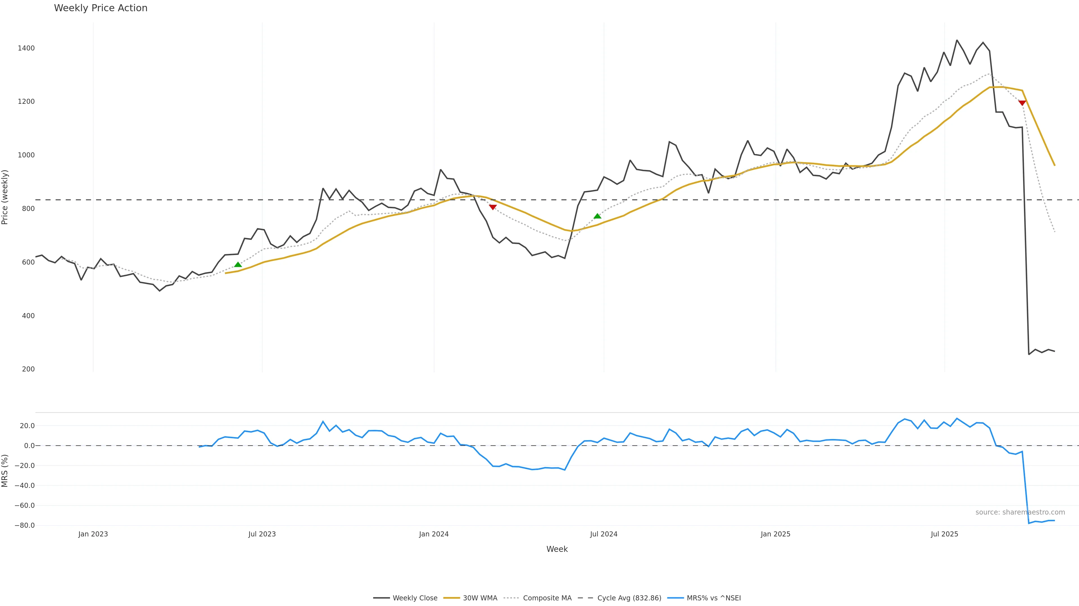Open the sharemaestro.com source text
Screen dimensions: 1079x606
[1020, 512]
